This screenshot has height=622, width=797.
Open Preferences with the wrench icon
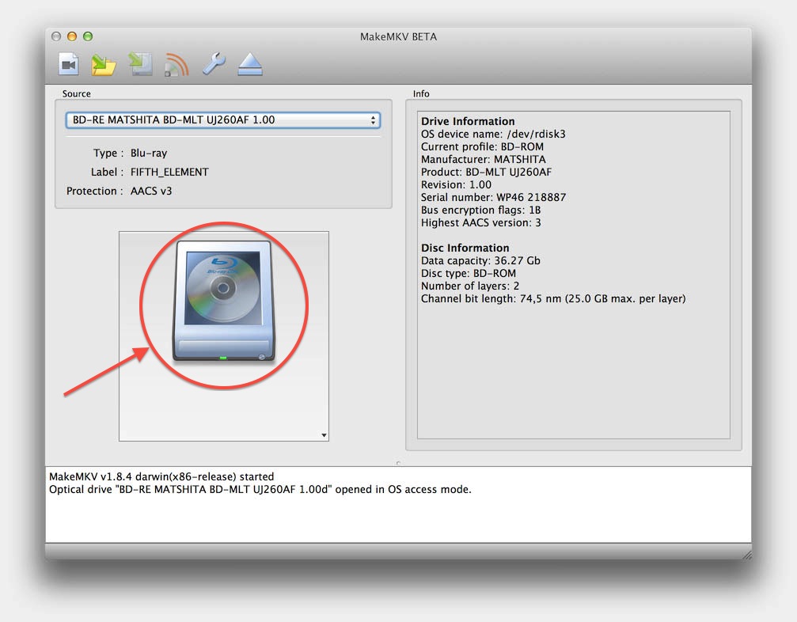click(214, 64)
